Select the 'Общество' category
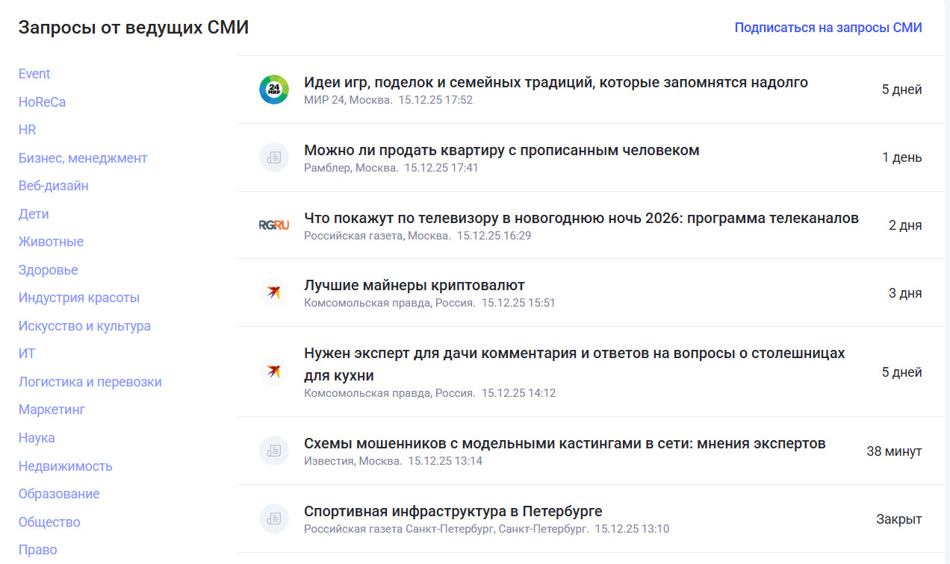 click(x=49, y=522)
